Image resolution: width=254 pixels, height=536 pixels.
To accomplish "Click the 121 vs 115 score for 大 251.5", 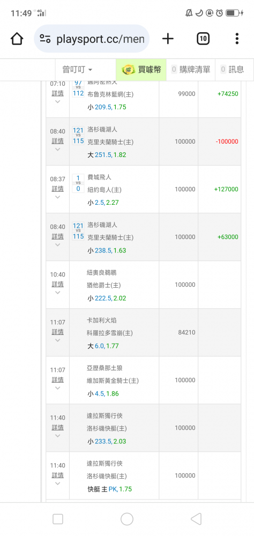I will 78,136.
